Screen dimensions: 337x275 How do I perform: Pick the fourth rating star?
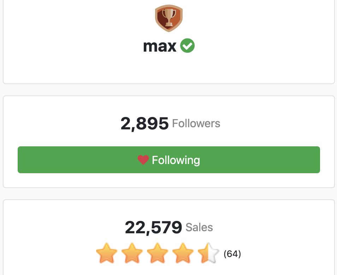[x=183, y=253]
